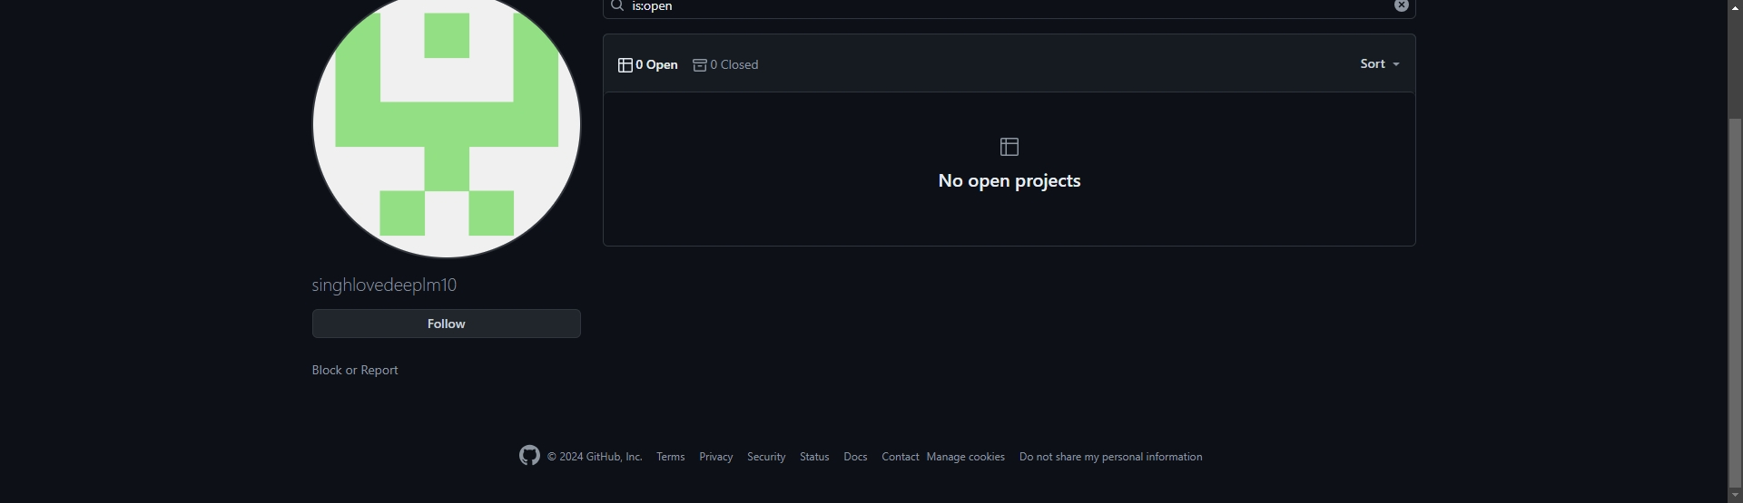The width and height of the screenshot is (1743, 503).
Task: Open the Contact footer link
Action: [x=901, y=457]
